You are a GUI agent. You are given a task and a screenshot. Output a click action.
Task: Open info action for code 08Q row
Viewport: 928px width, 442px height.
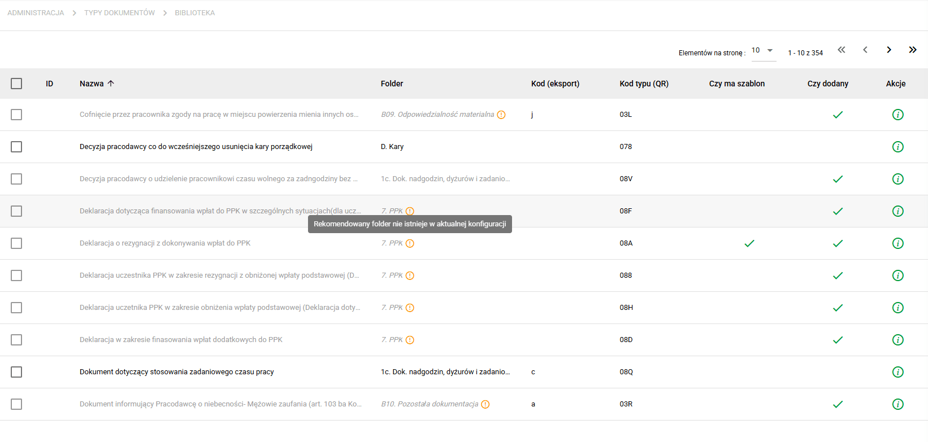tap(897, 372)
